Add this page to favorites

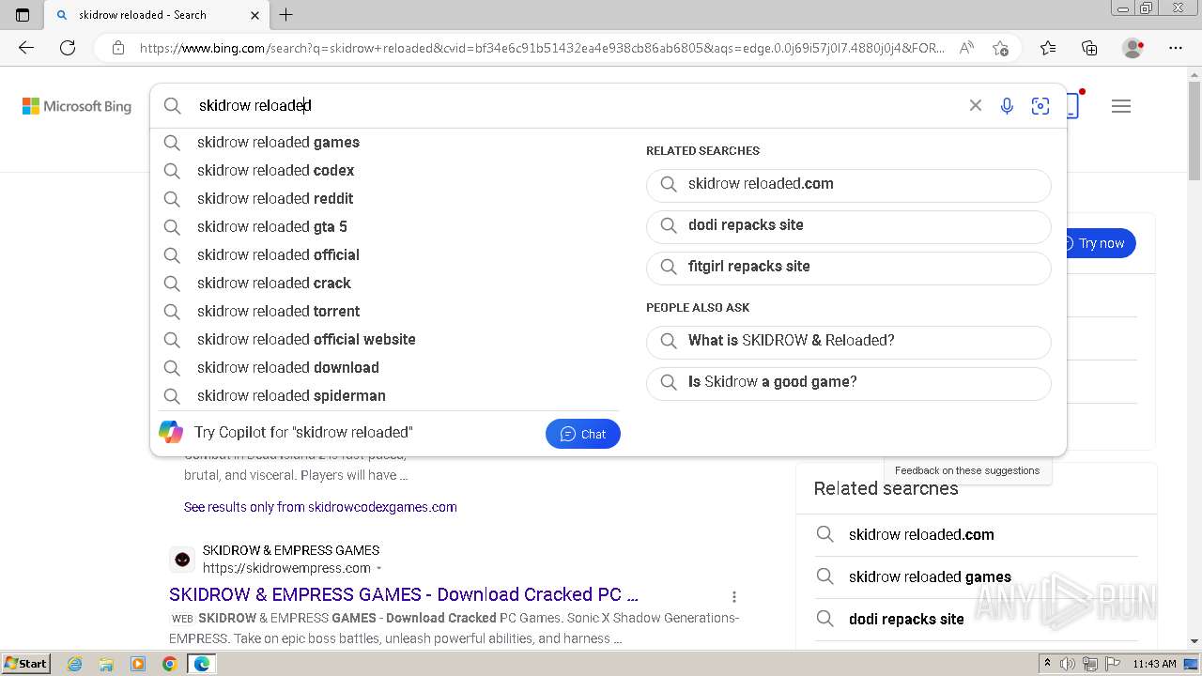(1000, 48)
